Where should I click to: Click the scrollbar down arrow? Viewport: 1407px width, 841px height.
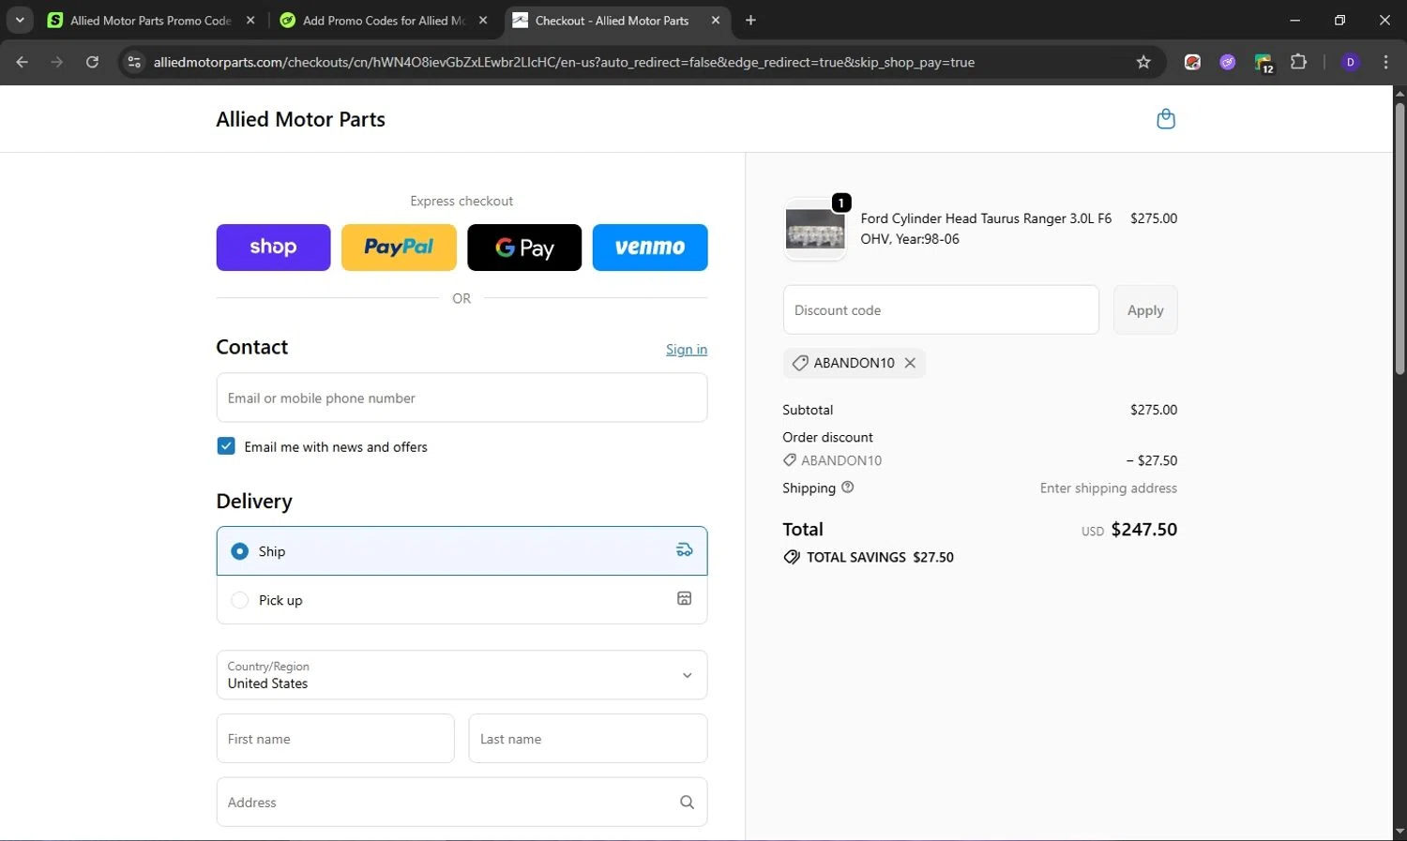[1399, 831]
